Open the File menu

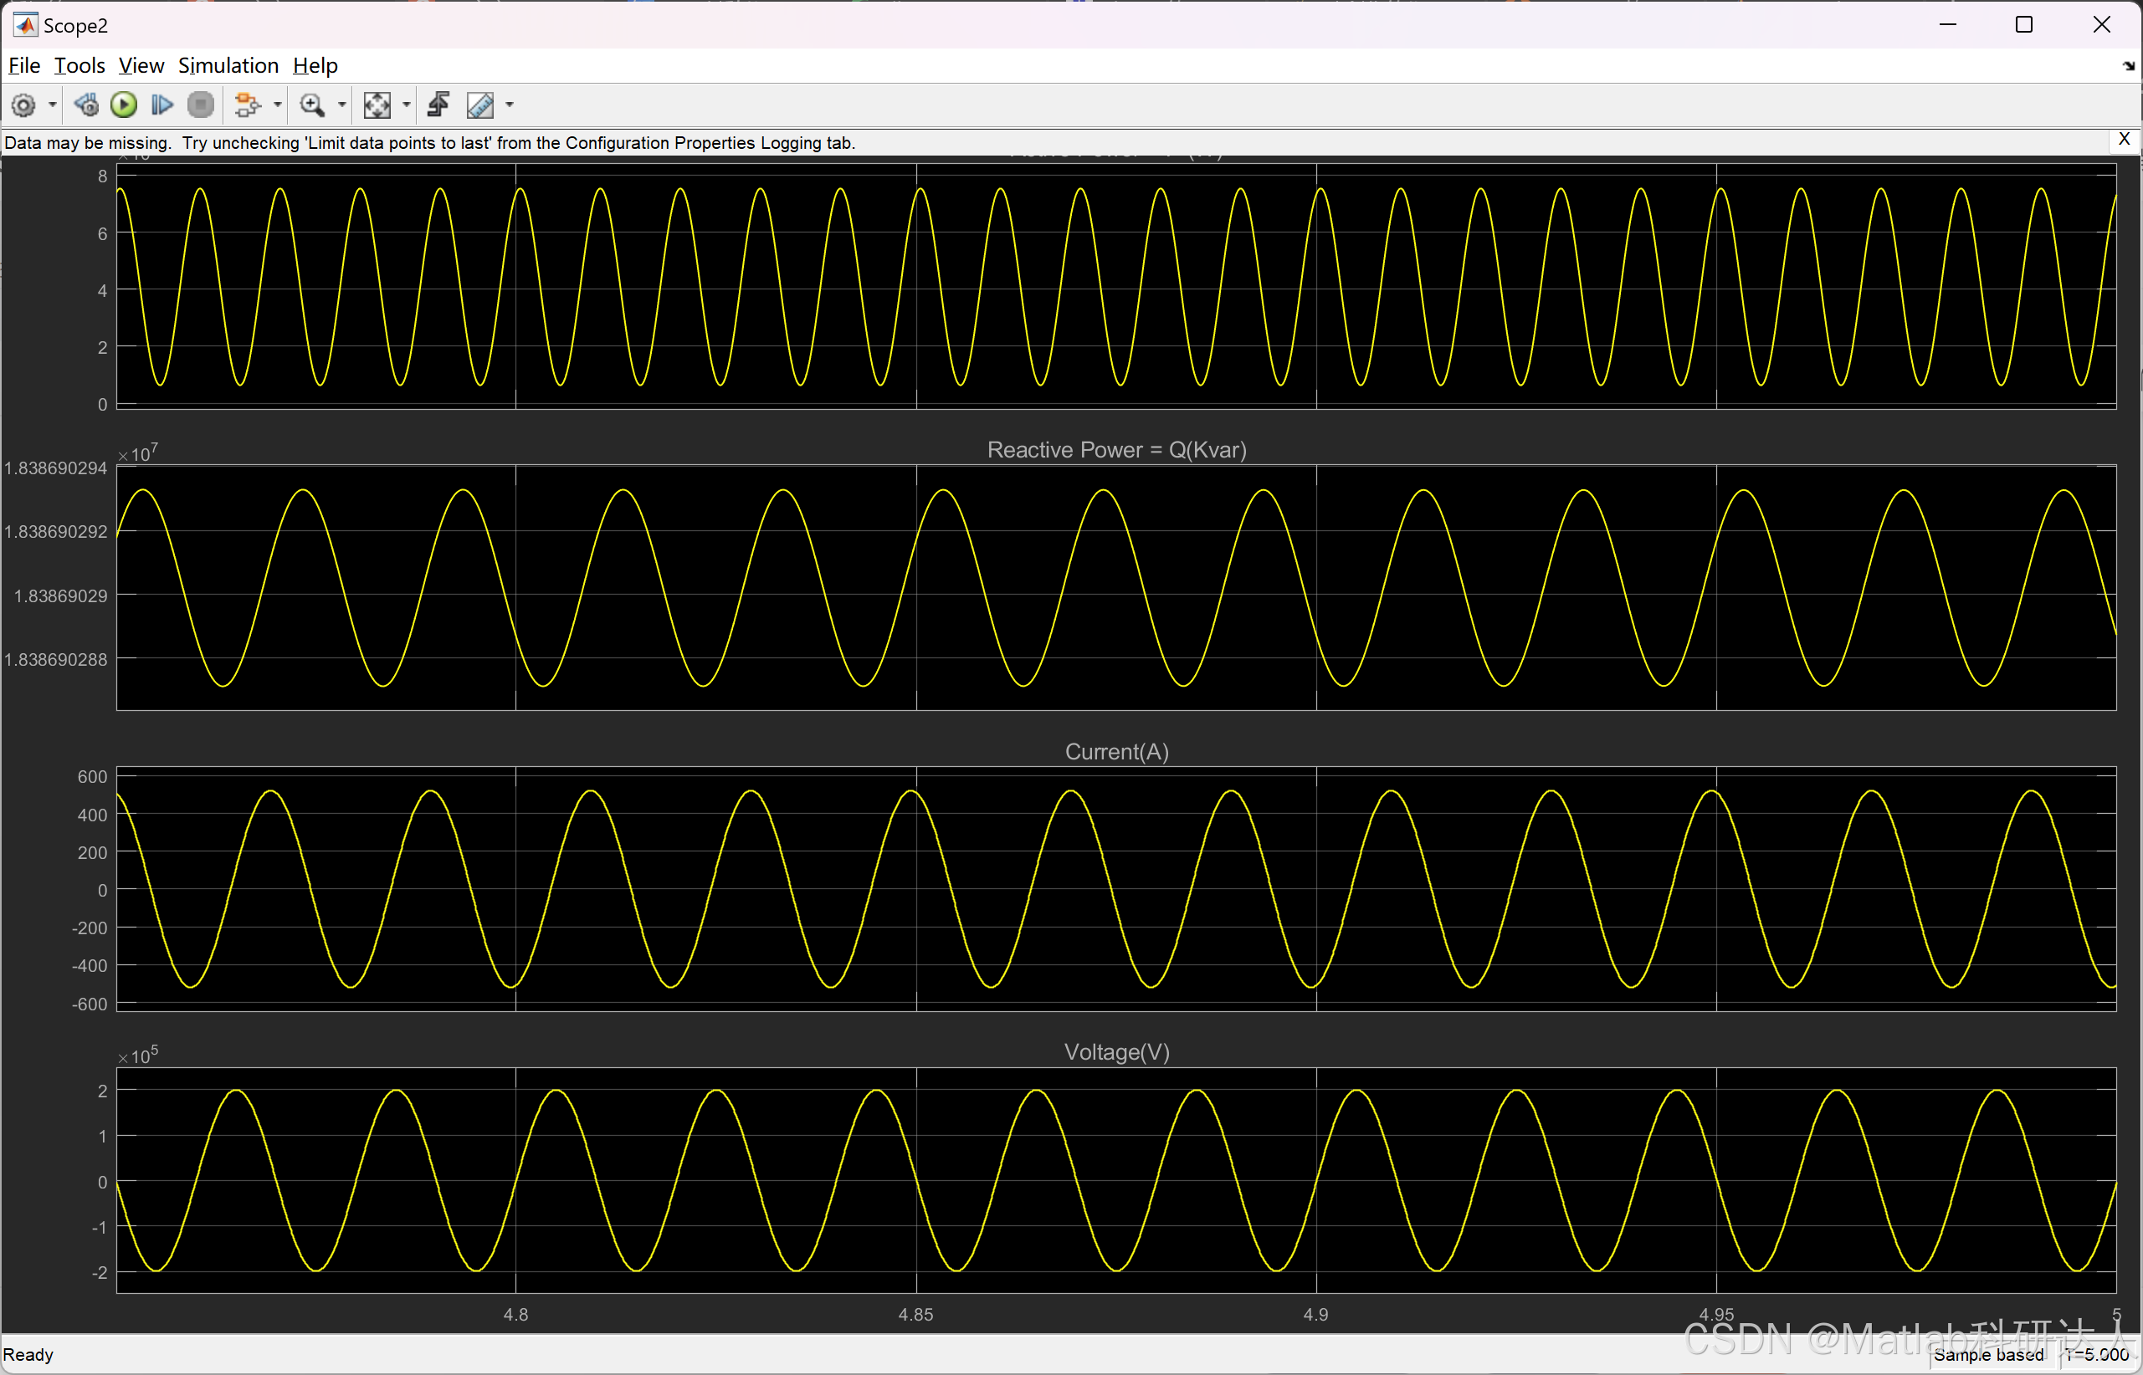click(x=24, y=65)
